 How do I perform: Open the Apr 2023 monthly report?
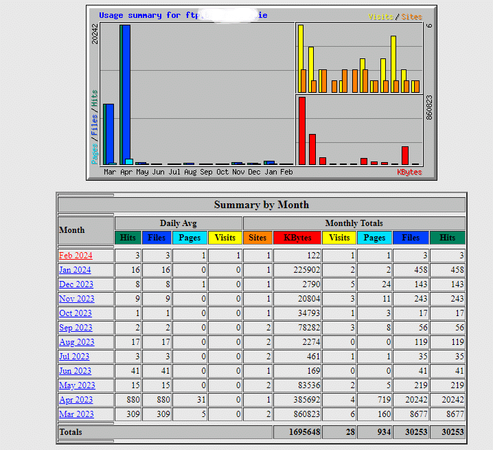point(76,400)
